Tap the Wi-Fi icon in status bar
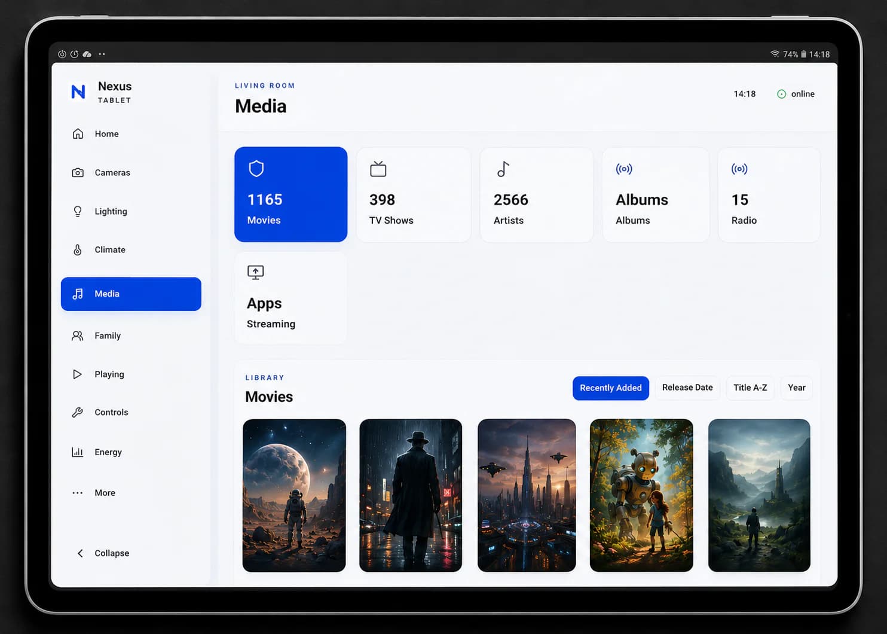Screen dimensions: 887x634 775,54
